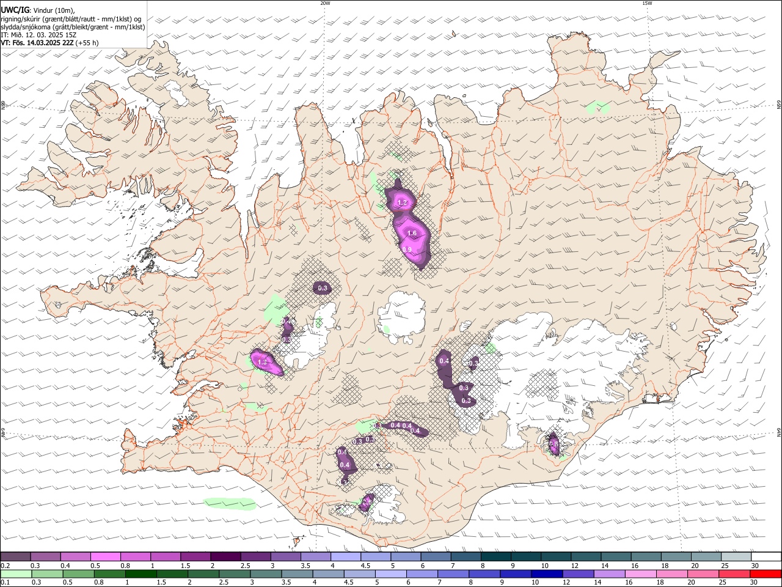Select the Vindur (10m) heading text
Viewport: 782px width, 587px height.
(54, 10)
